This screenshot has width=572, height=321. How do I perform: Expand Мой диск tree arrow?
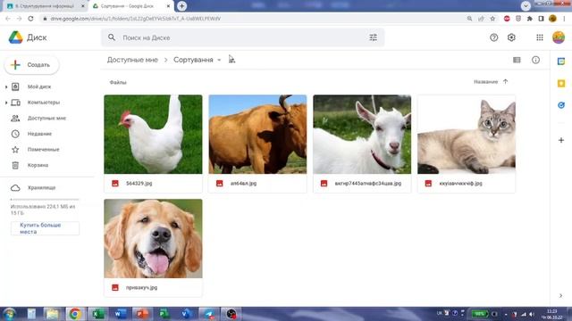6,87
